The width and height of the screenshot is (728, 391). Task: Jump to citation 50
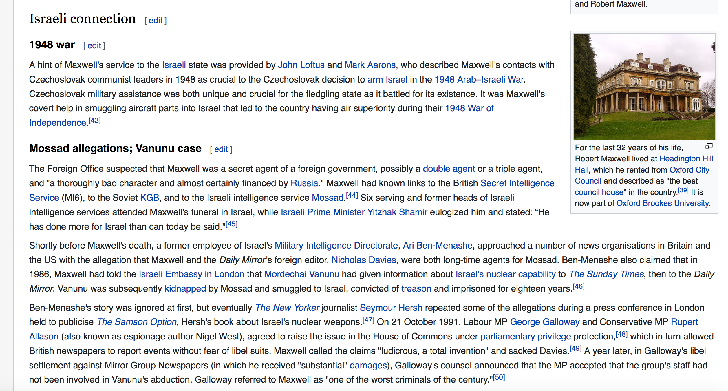[x=499, y=377]
